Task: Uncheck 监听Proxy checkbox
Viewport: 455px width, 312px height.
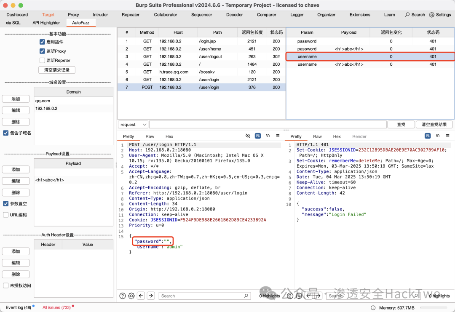Action: coord(43,51)
